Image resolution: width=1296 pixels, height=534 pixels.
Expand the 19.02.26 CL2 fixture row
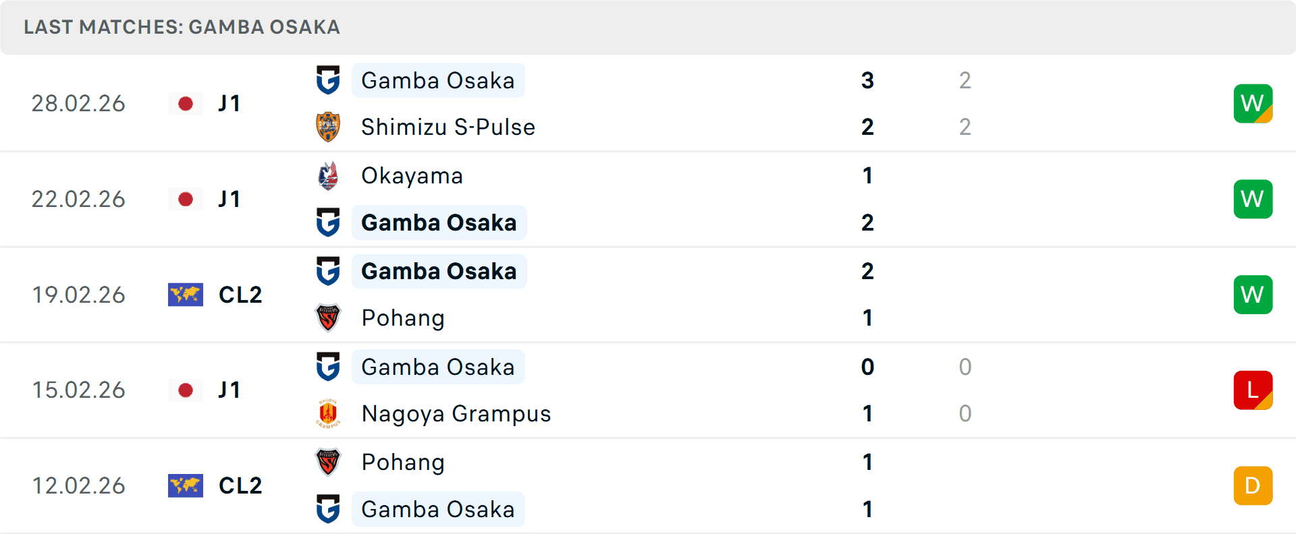pyautogui.click(x=648, y=294)
